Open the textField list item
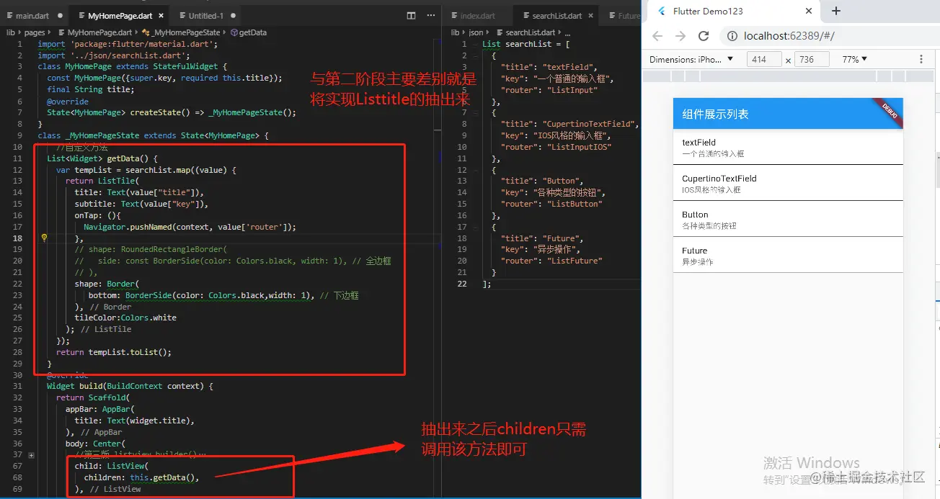Screen dimensions: 940x499 pos(787,147)
